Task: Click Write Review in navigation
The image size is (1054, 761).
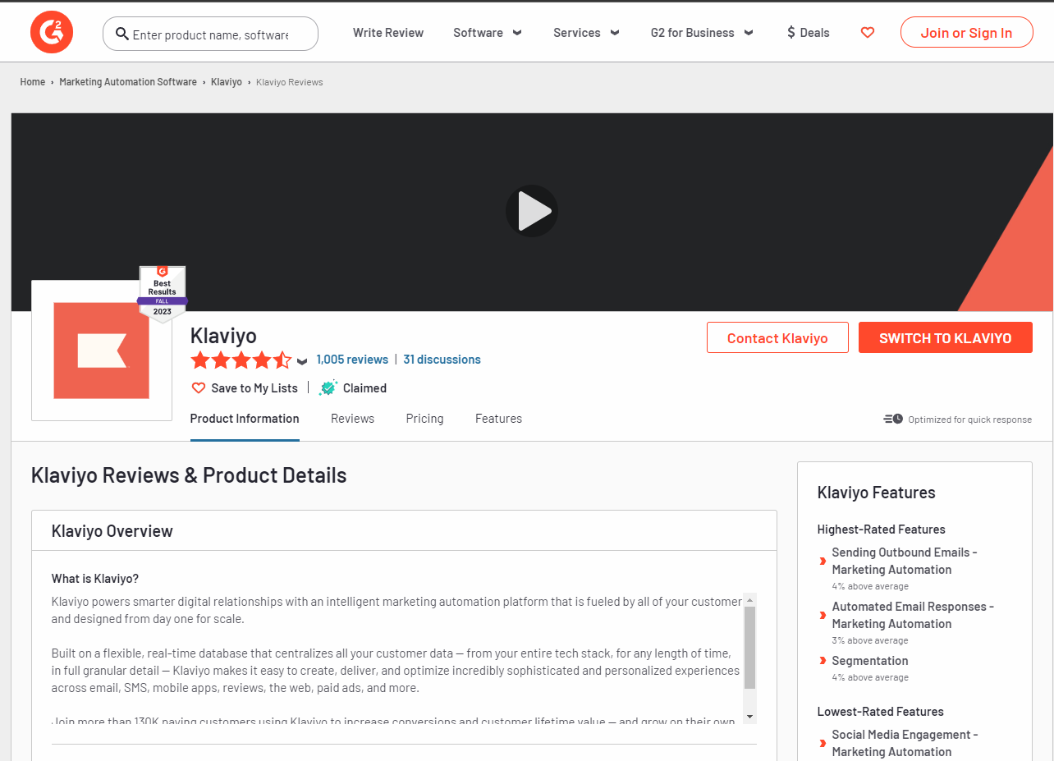Action: pos(388,33)
